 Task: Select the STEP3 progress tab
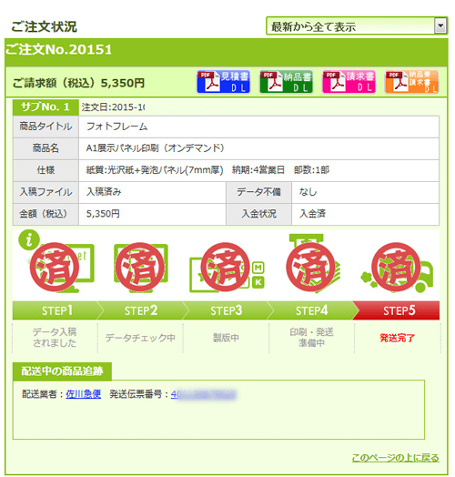[x=227, y=310]
